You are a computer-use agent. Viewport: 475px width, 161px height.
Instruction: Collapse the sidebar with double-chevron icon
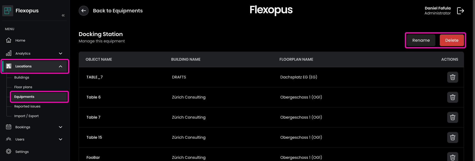[x=63, y=15]
